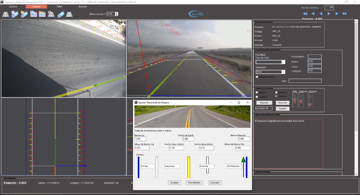
Task: Click the Brillo slider handle
Action: (x=295, y=100)
